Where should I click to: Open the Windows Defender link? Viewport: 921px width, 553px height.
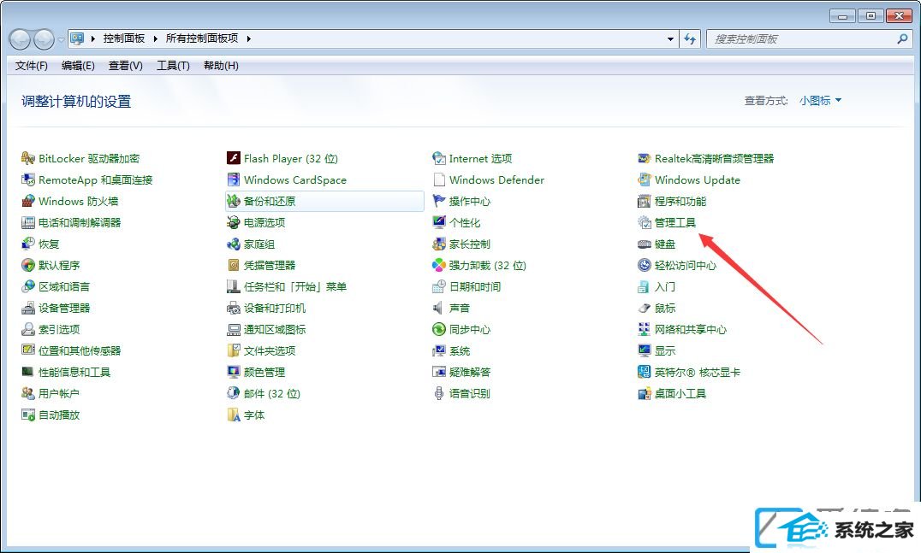(496, 180)
